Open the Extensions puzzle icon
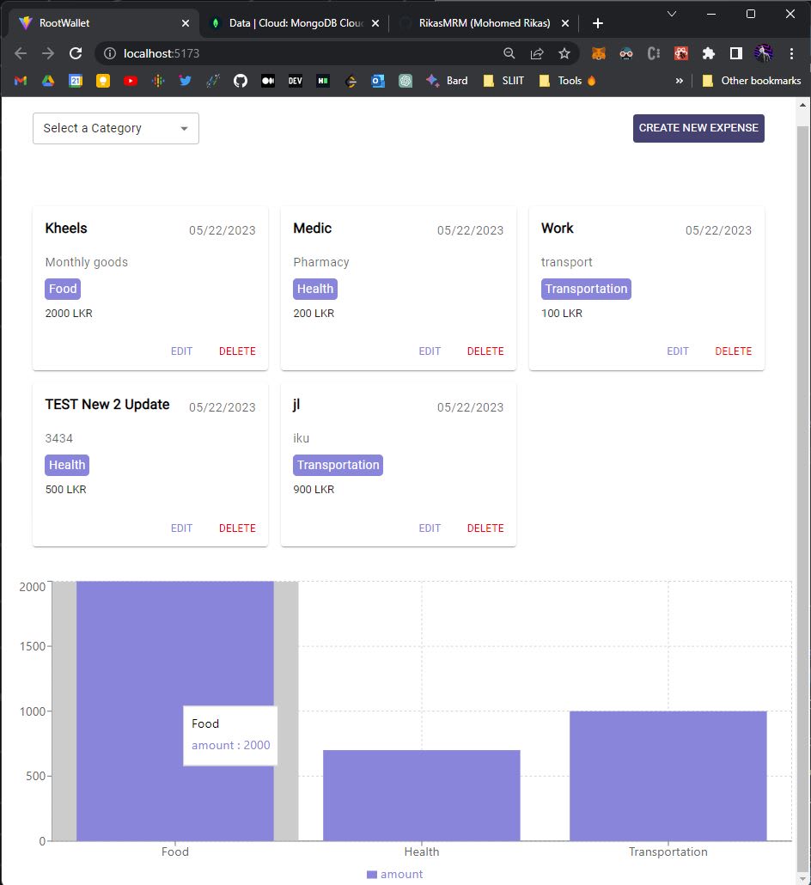This screenshot has height=885, width=811. coord(708,53)
